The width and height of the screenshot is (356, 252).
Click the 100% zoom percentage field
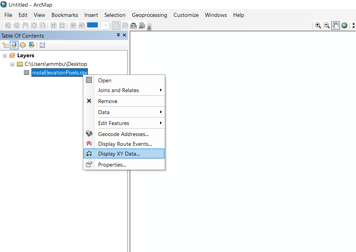pos(95,25)
